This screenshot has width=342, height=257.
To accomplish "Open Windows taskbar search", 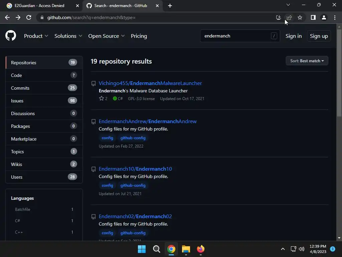I will point(156,249).
